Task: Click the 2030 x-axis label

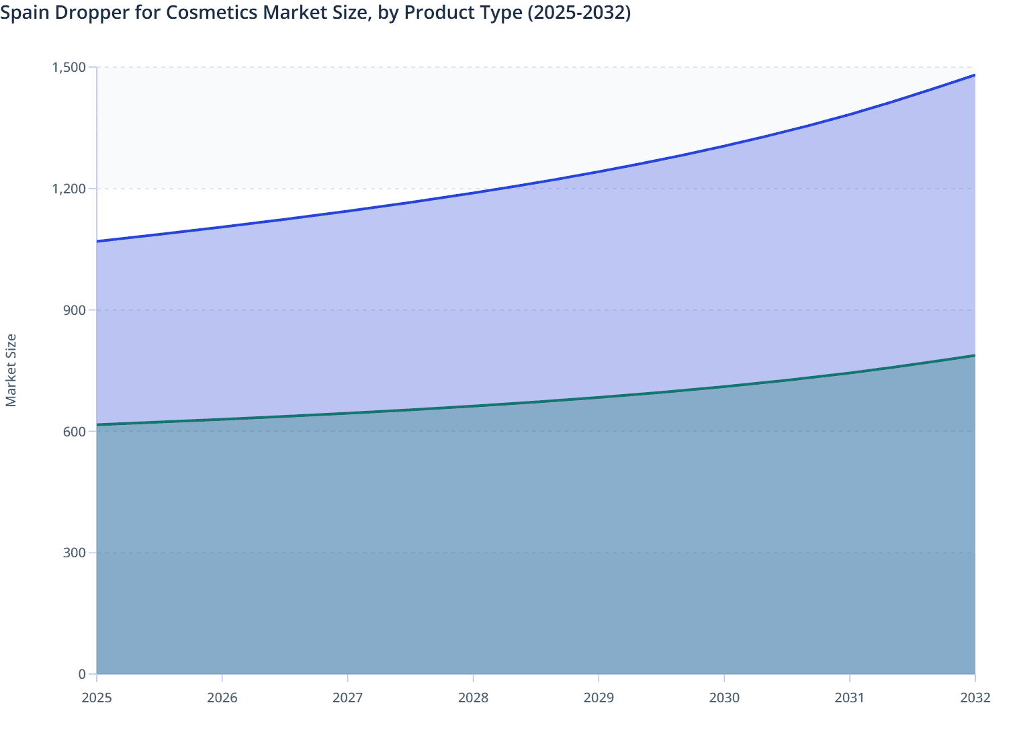Action: [724, 698]
